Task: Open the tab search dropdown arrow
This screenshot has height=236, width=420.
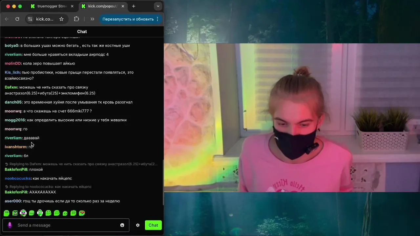Action: point(158,6)
